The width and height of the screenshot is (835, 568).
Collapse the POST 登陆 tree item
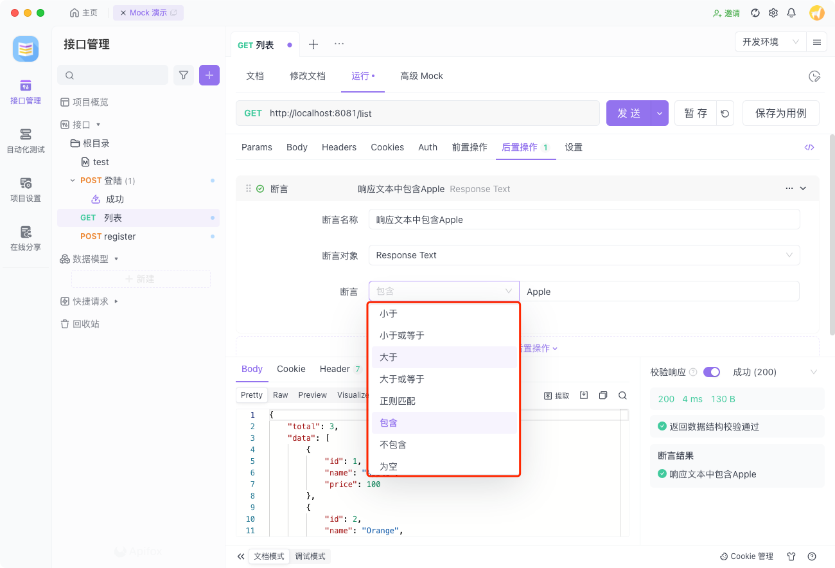coord(73,181)
